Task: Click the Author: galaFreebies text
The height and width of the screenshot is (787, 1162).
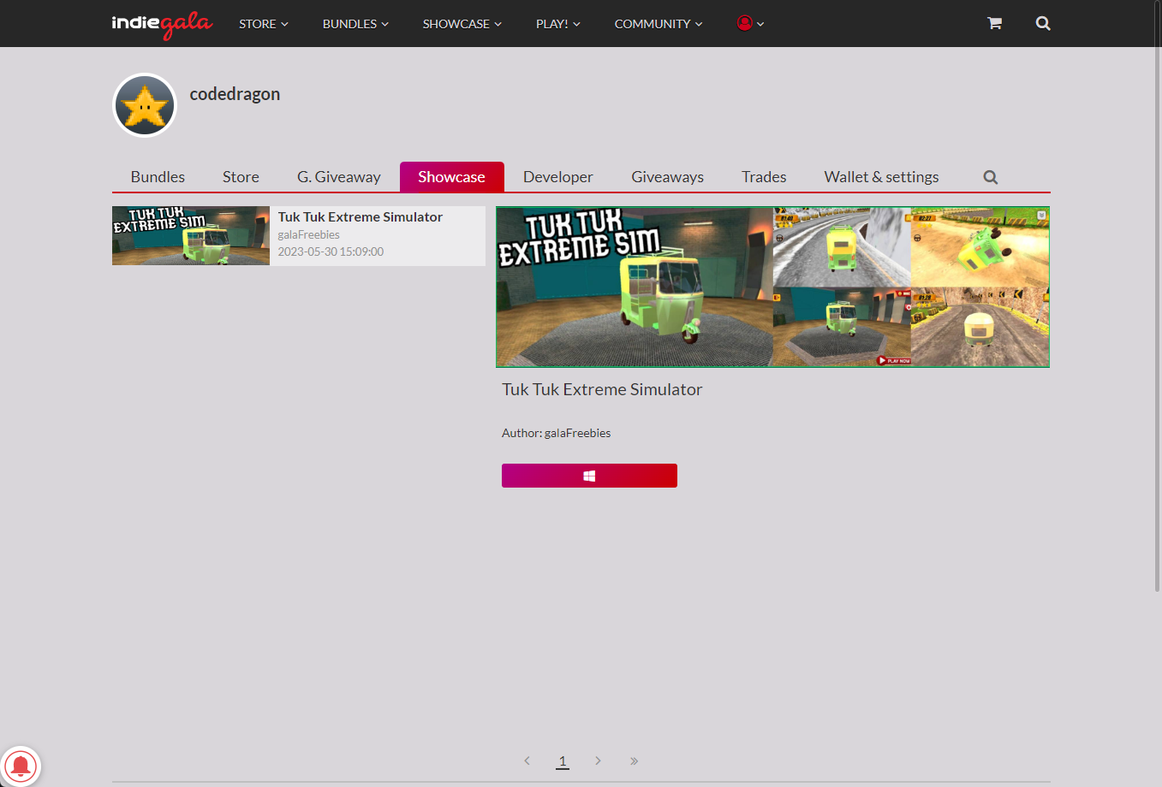Action: click(557, 433)
